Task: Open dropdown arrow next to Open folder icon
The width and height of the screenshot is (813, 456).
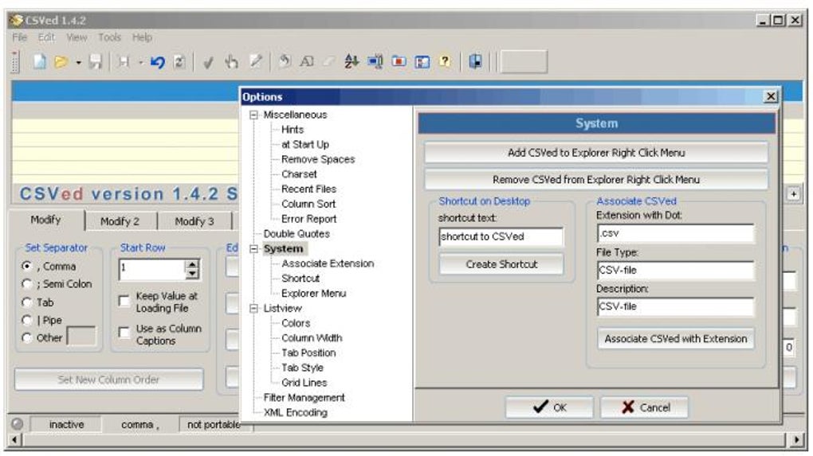Action: [x=78, y=63]
